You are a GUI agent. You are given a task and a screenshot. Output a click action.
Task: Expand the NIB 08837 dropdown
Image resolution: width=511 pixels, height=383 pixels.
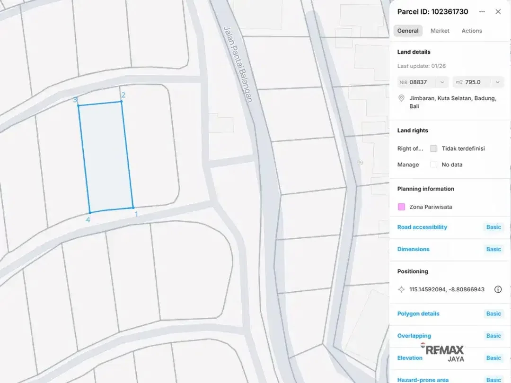click(442, 82)
